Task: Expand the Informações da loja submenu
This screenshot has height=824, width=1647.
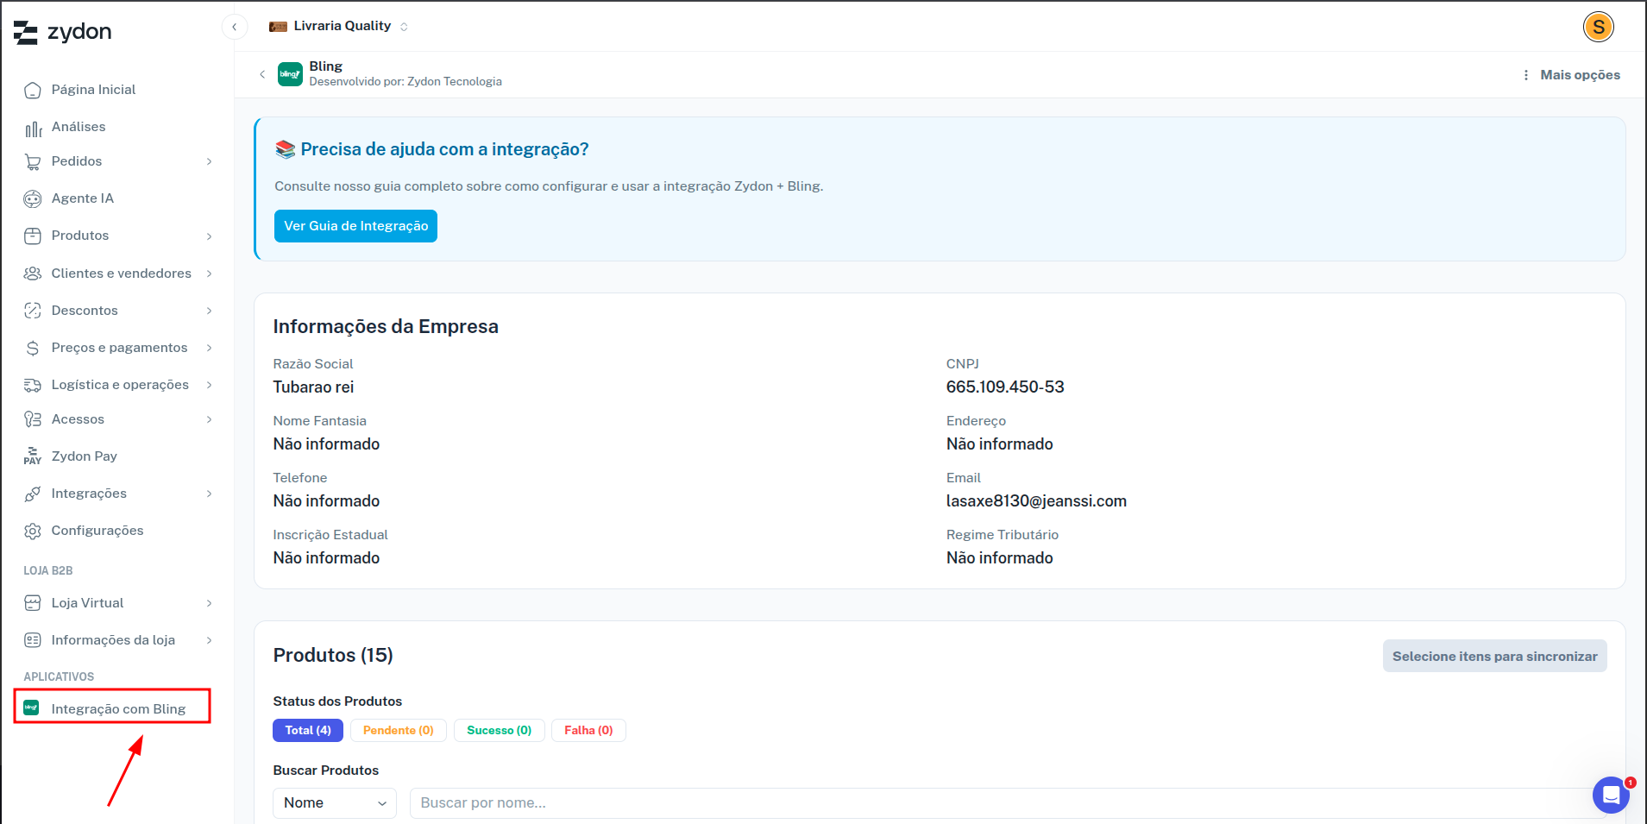Action: (x=210, y=640)
